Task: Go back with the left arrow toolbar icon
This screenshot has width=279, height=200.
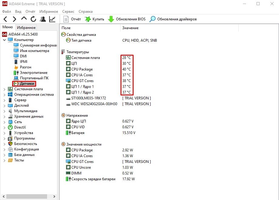Action: [x=5, y=19]
